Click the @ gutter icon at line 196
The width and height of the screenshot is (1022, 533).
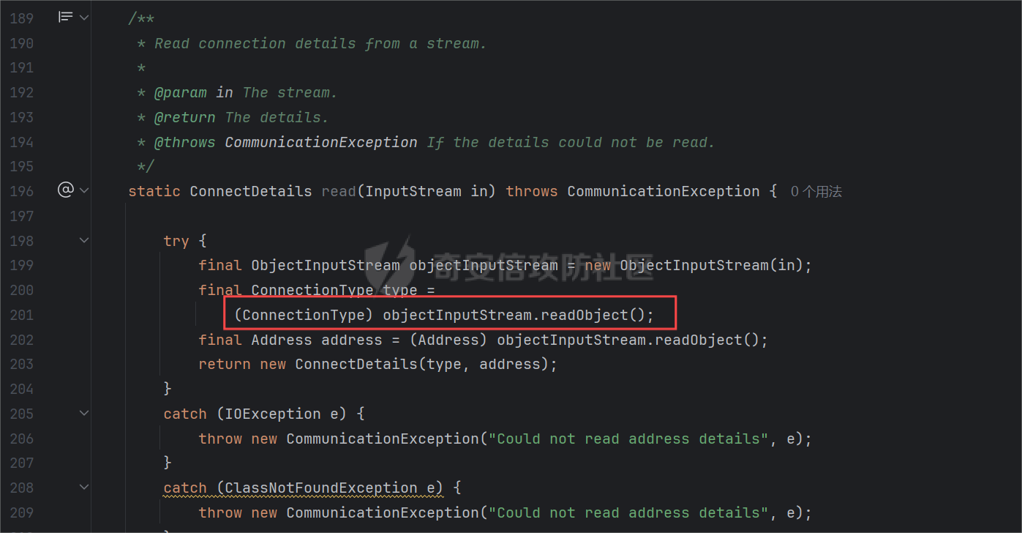66,191
